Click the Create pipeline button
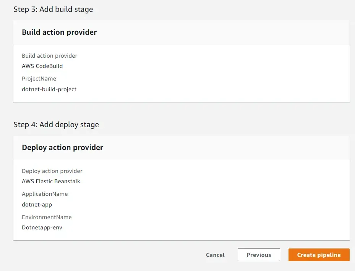The height and width of the screenshot is (271, 355). pyautogui.click(x=319, y=255)
